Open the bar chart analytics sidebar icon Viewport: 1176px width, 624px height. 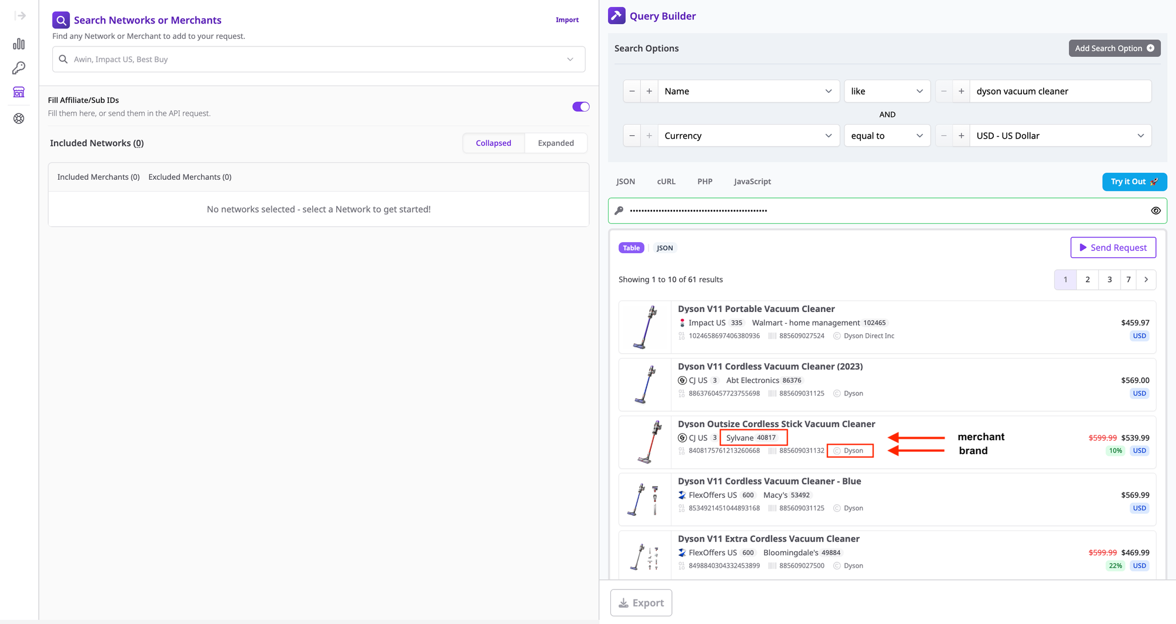click(x=19, y=44)
